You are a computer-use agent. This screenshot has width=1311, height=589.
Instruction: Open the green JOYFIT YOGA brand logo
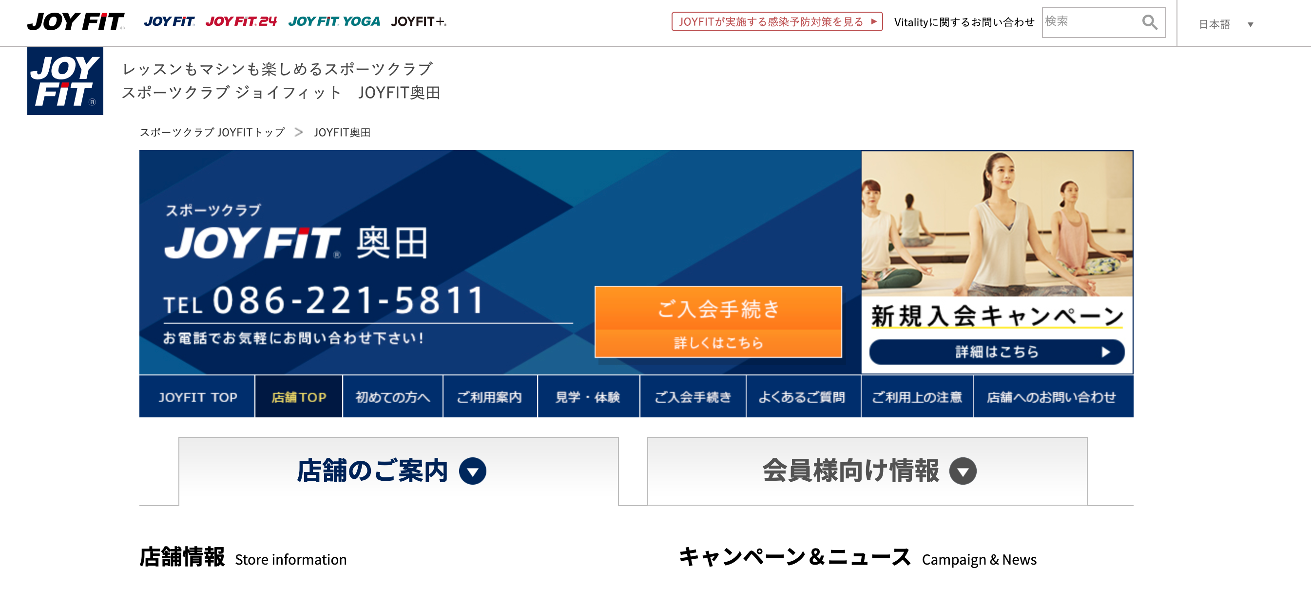[334, 21]
